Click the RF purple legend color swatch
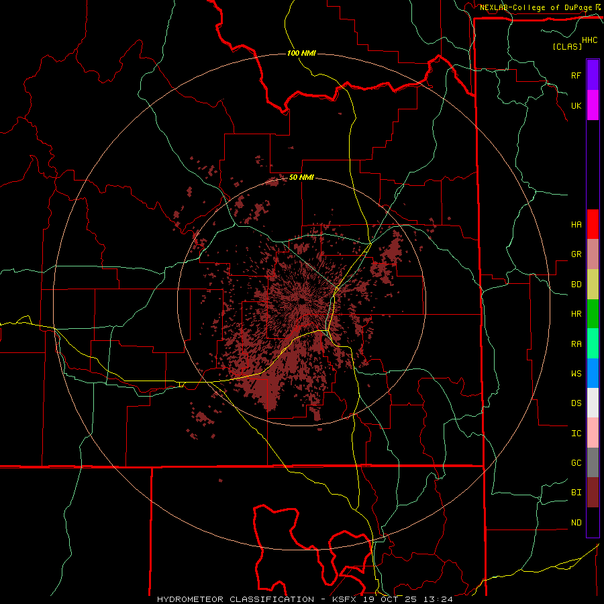This screenshot has width=604, height=604. point(593,75)
